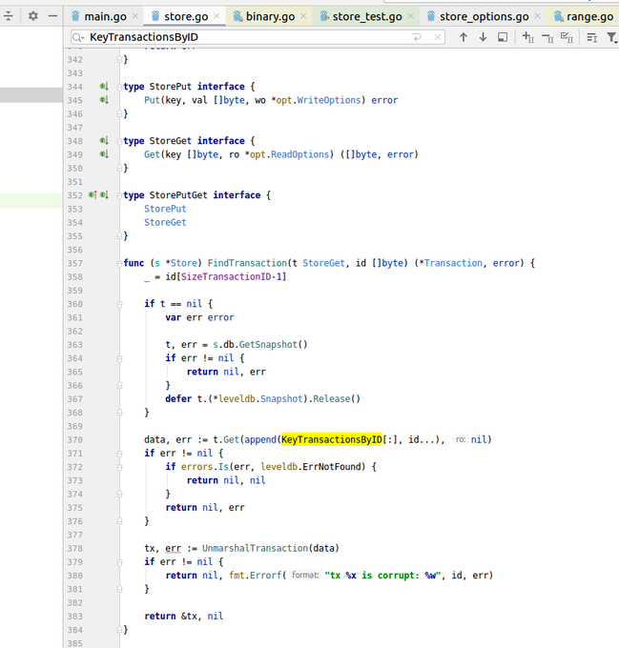This screenshot has height=648, width=619.
Task: Add selection for next occurrence
Action: tap(528, 37)
